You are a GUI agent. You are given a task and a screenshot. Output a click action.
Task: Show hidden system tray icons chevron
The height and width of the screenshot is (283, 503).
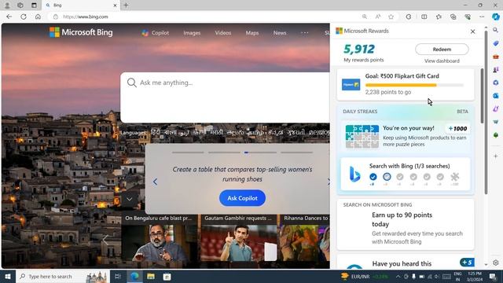coord(398,276)
